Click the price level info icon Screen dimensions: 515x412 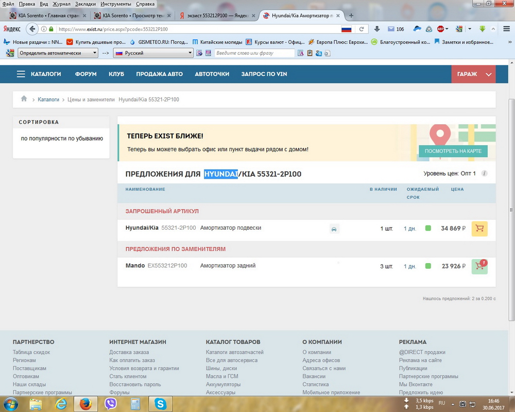484,174
